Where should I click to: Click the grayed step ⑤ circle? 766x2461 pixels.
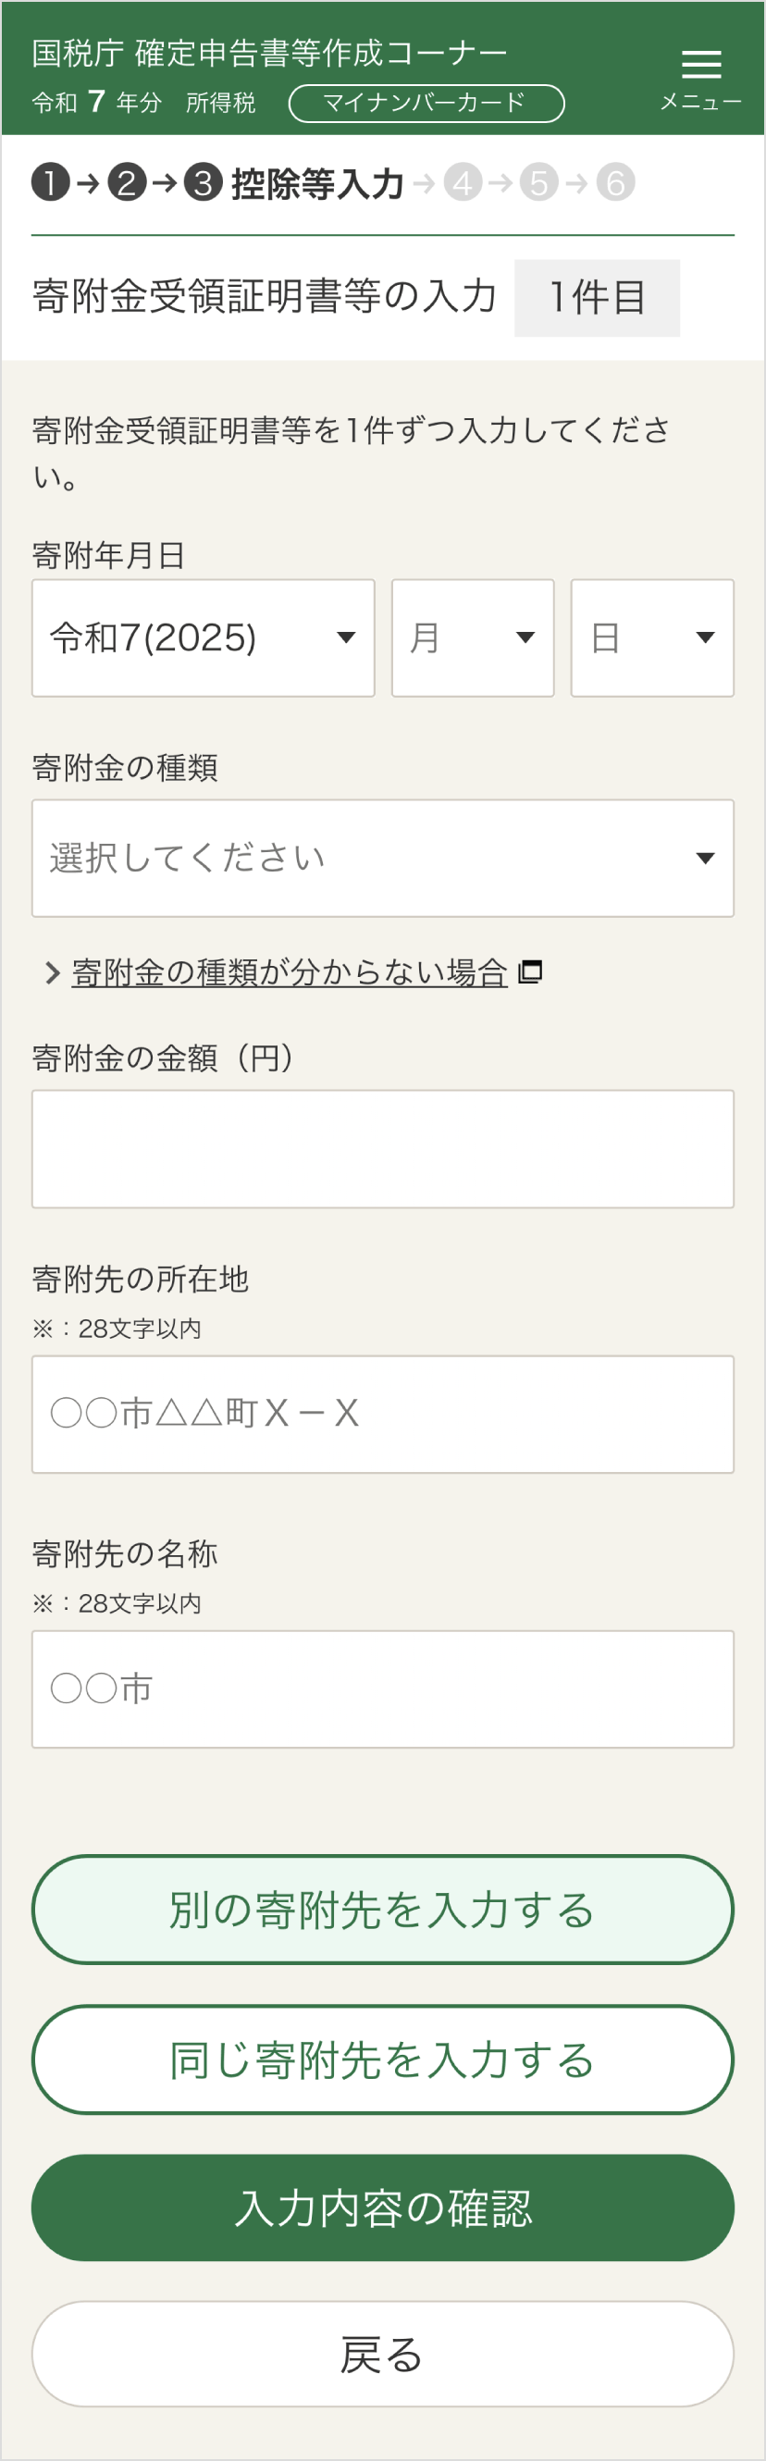[537, 181]
